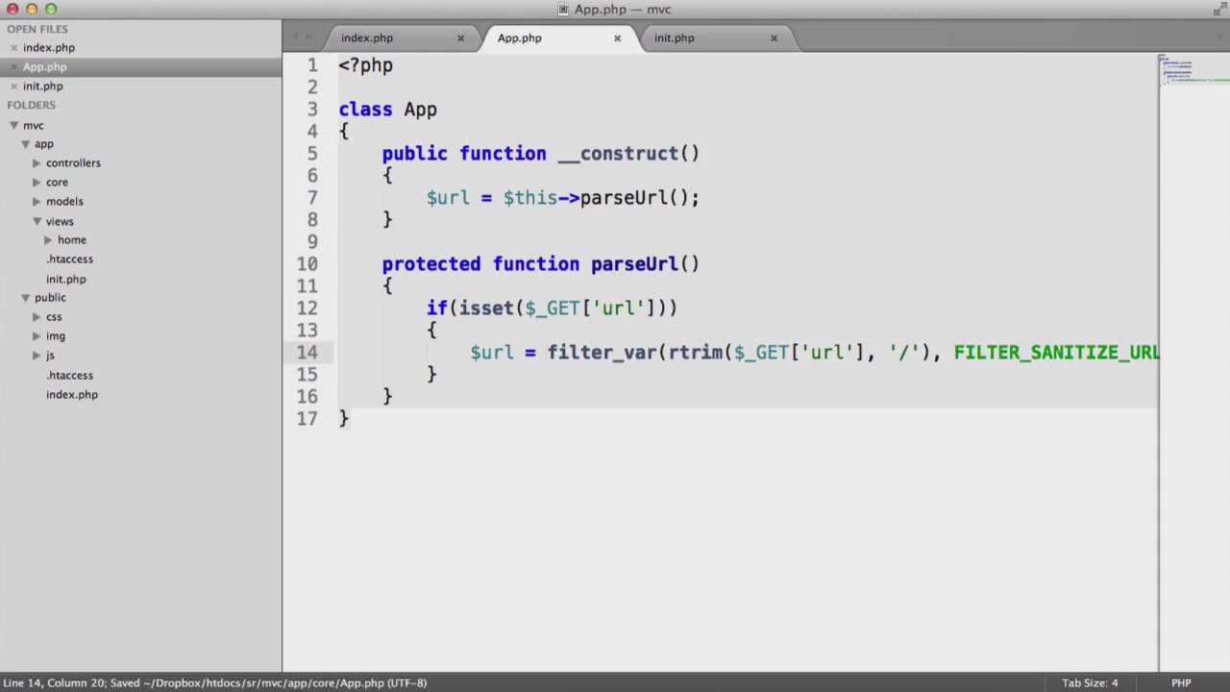
Task: Collapse the public folder arrow
Action: coord(26,298)
